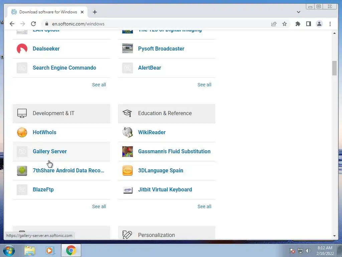Image resolution: width=342 pixels, height=257 pixels.
Task: Open the Education & Reference category header
Action: [x=167, y=113]
